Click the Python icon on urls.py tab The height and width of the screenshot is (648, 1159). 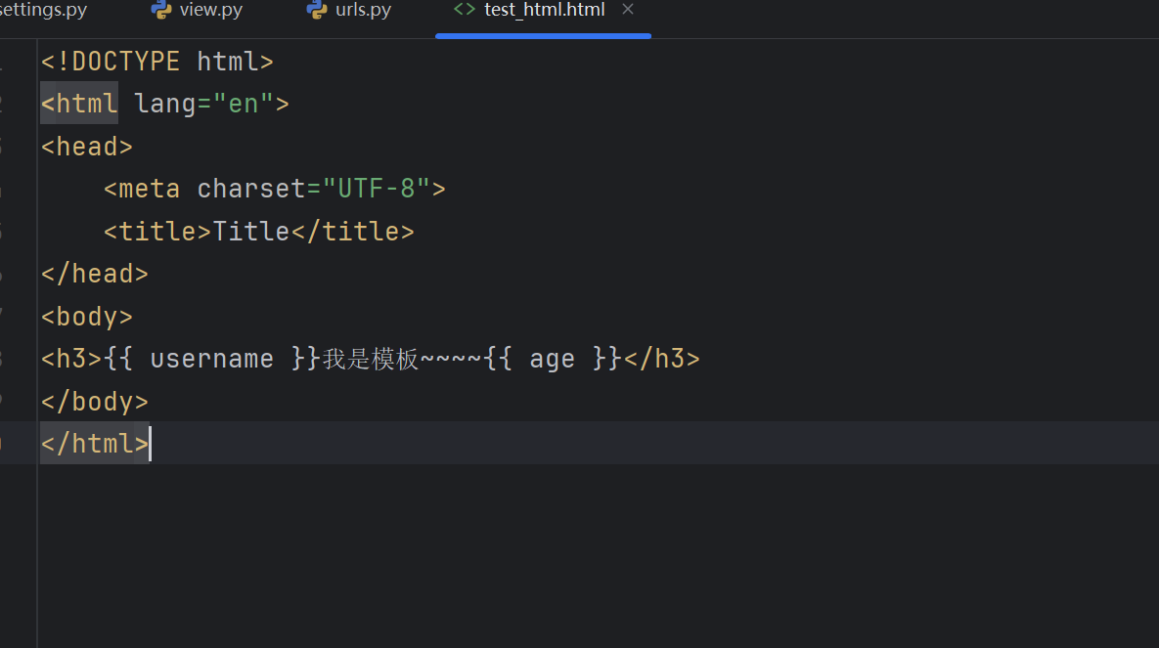click(317, 11)
